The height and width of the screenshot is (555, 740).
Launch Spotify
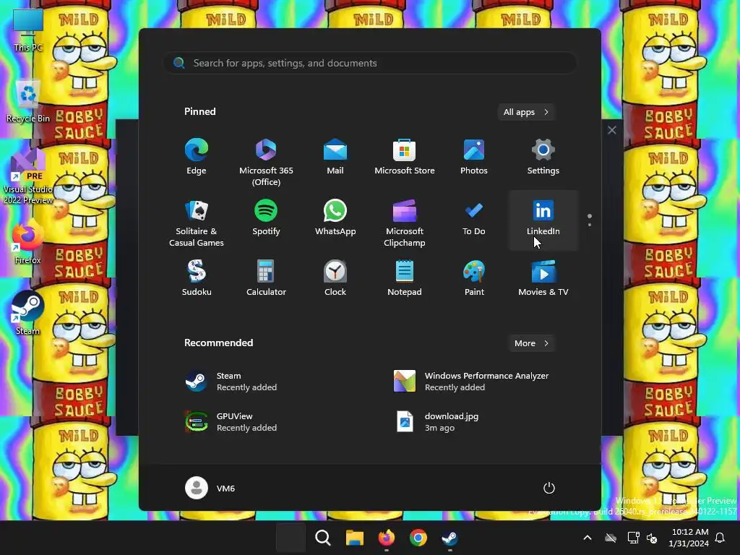(x=266, y=218)
